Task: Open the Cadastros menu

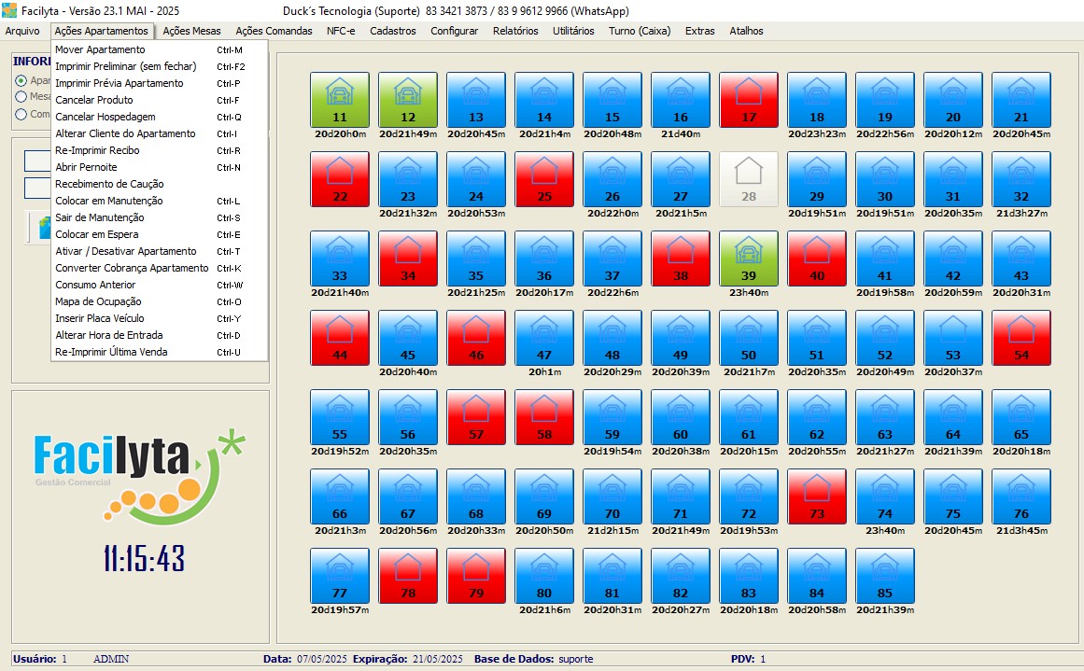Action: coord(392,31)
